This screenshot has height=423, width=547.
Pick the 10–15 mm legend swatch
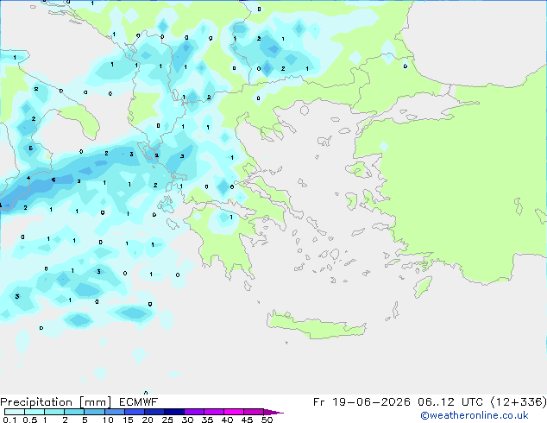[x=114, y=412]
